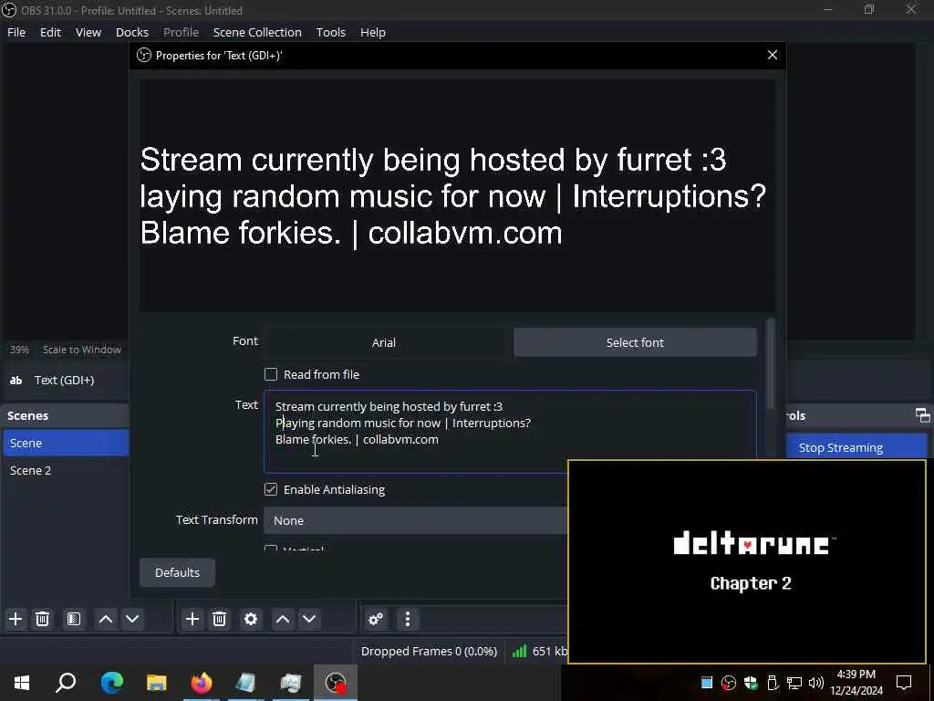Open the View menu

pyautogui.click(x=88, y=32)
